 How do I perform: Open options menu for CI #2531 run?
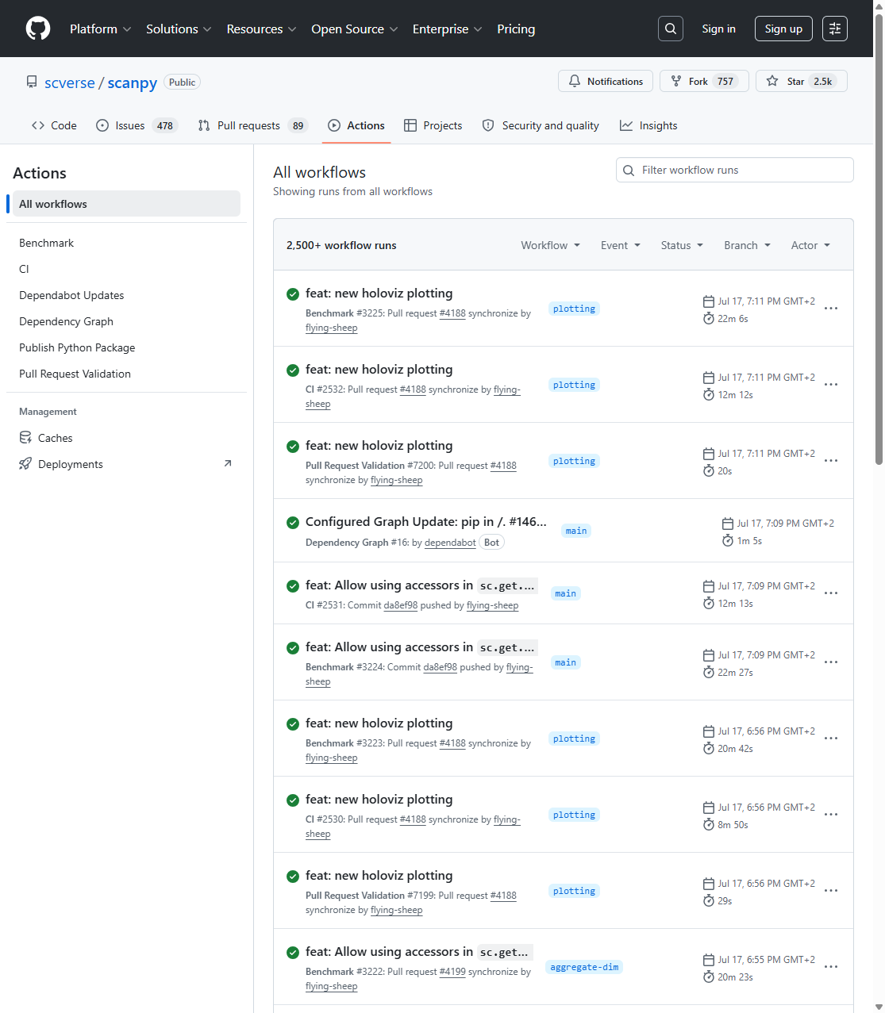pos(831,593)
